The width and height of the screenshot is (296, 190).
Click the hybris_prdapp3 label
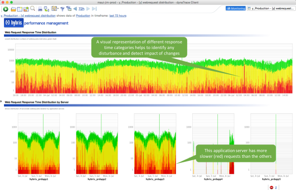click(x=155, y=179)
